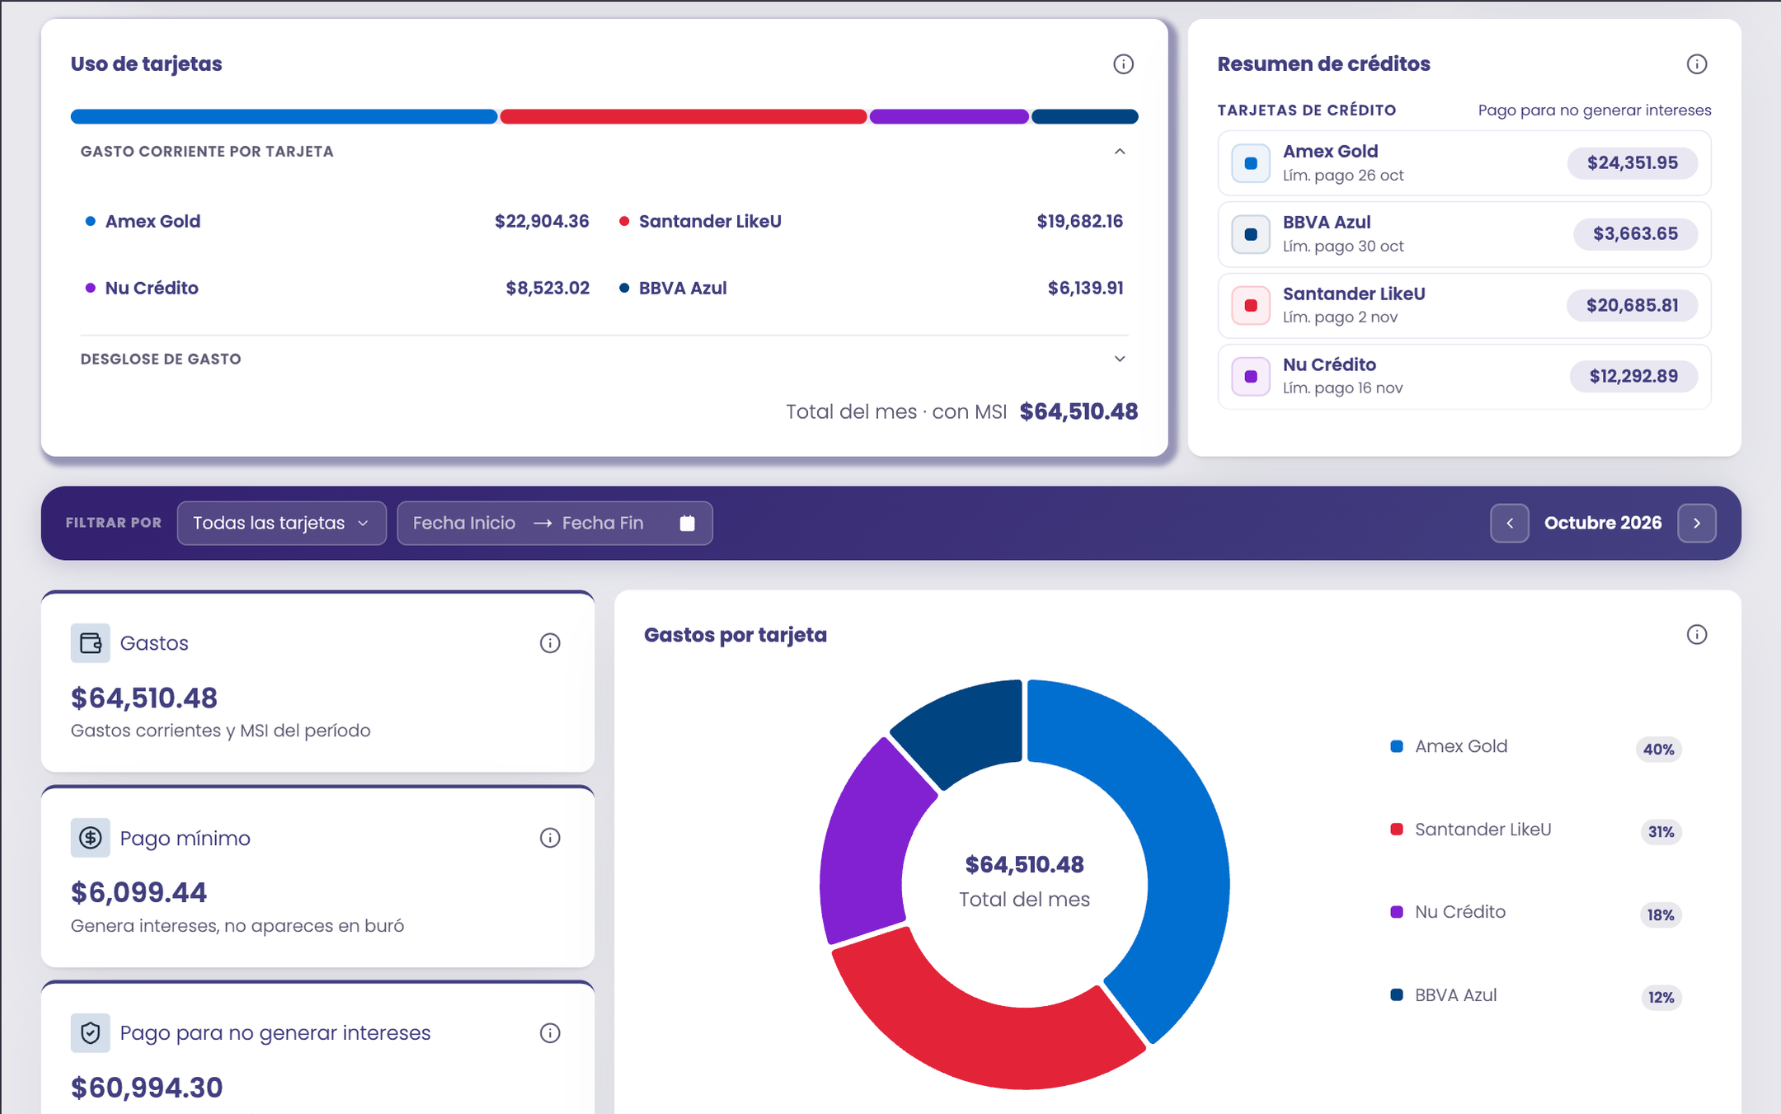Click the 40% badge in chart legend
This screenshot has width=1781, height=1114.
(1659, 750)
